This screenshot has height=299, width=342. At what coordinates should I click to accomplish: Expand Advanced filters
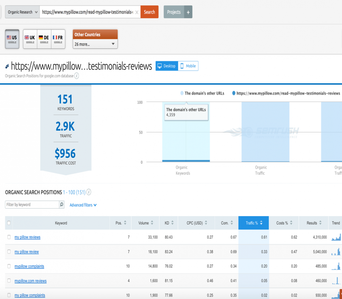83,205
